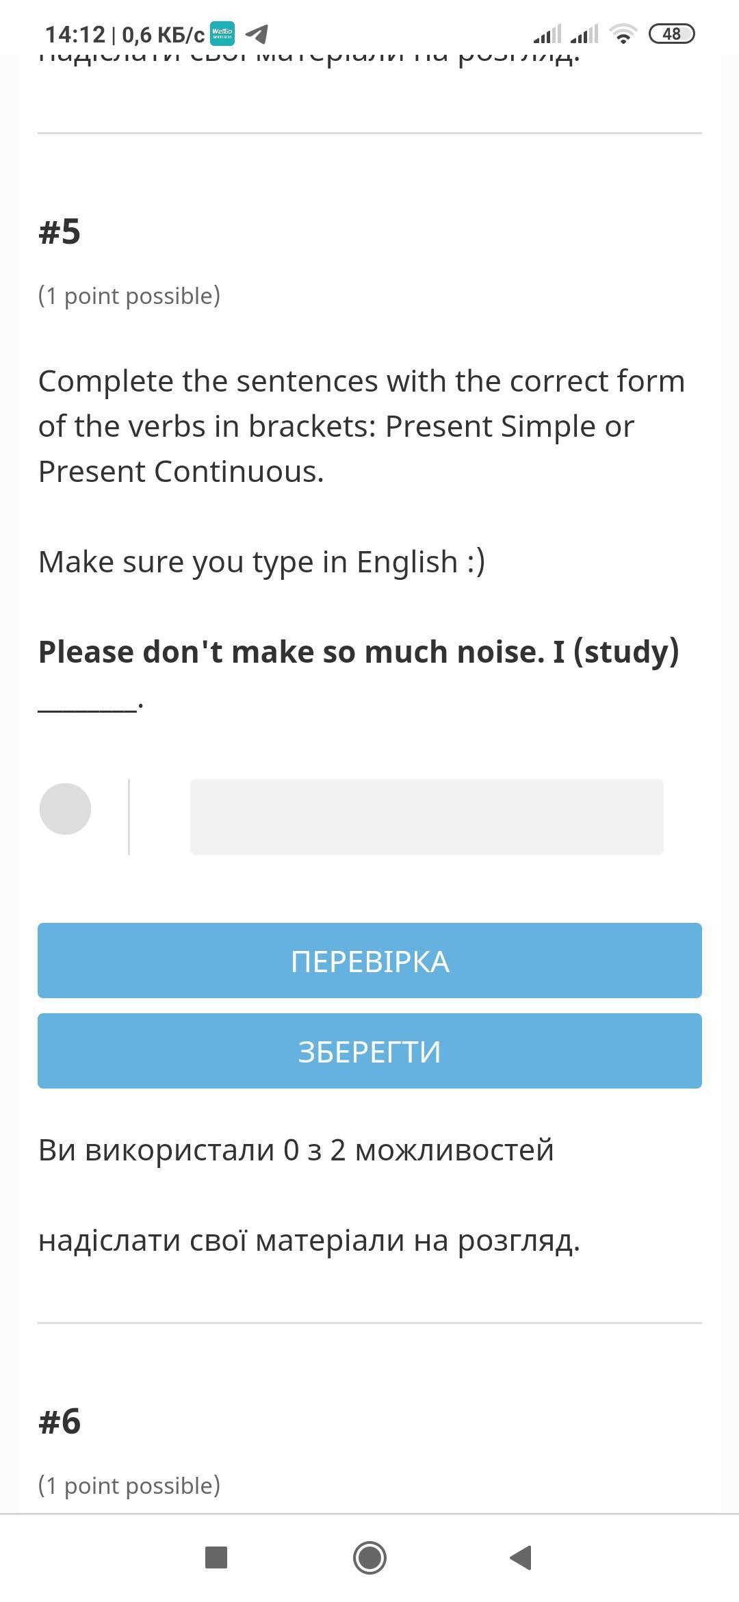Tap the second SIM signal bars icon

tap(584, 33)
